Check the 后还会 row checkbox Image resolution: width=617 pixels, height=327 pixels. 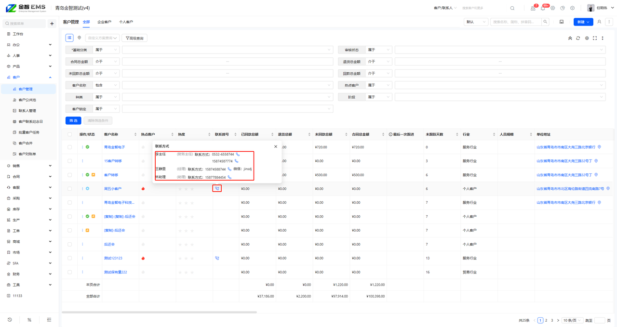[70, 244]
